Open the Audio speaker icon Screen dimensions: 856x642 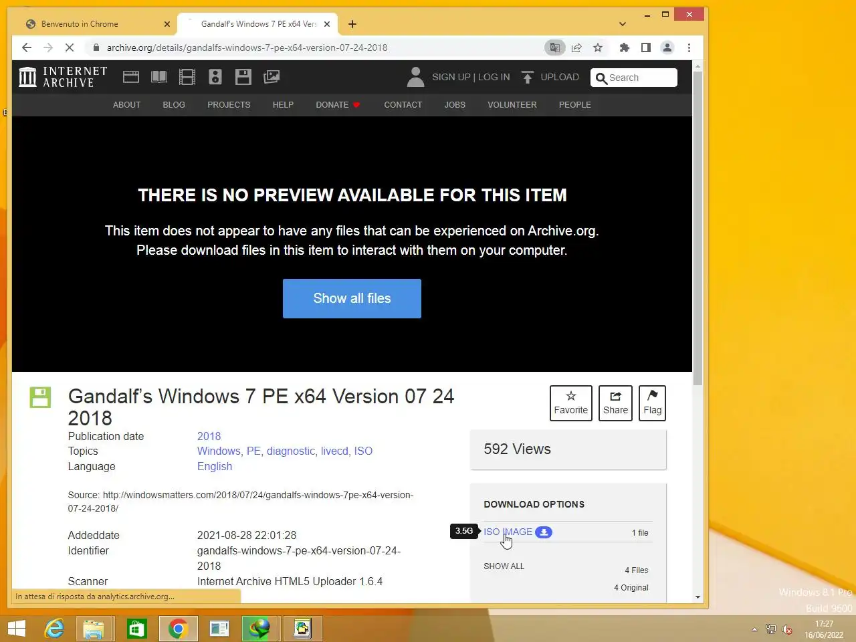[215, 77]
